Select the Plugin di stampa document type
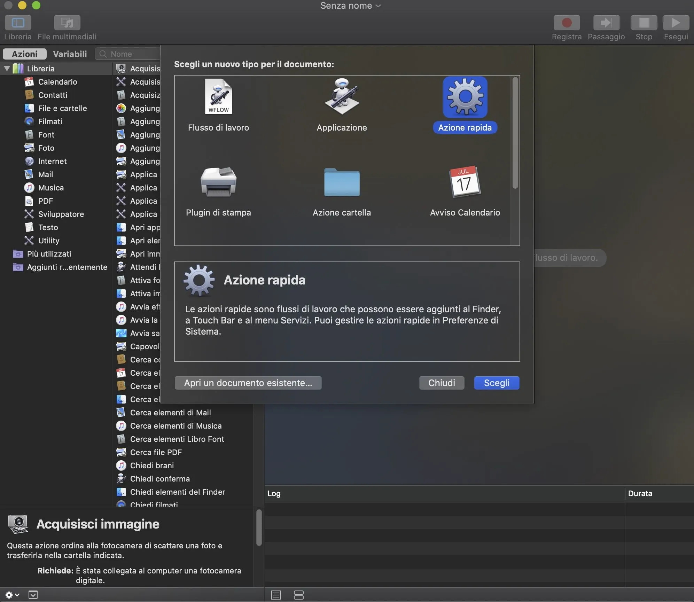Image resolution: width=694 pixels, height=602 pixels. [218, 190]
